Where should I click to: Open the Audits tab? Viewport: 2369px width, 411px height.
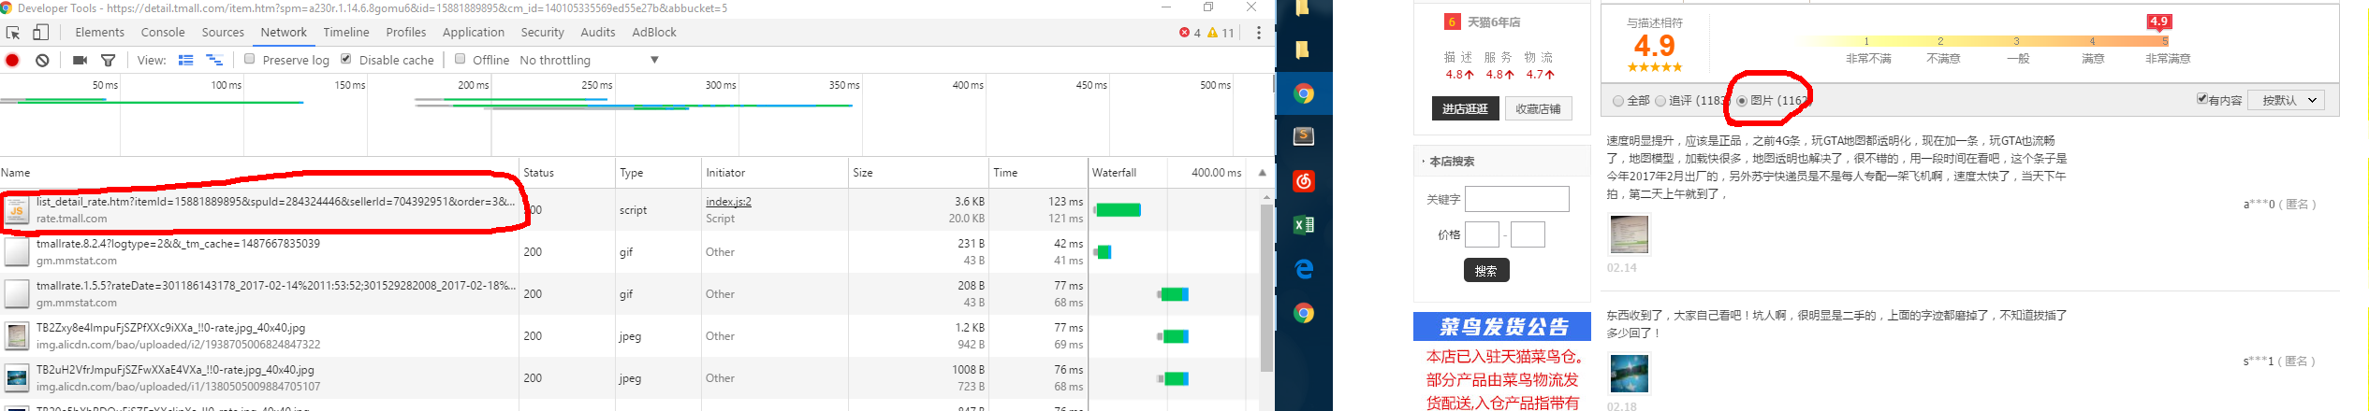pos(598,32)
